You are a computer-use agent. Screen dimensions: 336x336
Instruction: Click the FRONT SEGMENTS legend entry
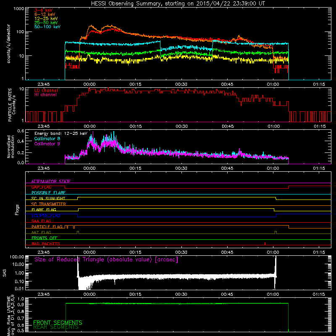click(x=58, y=323)
